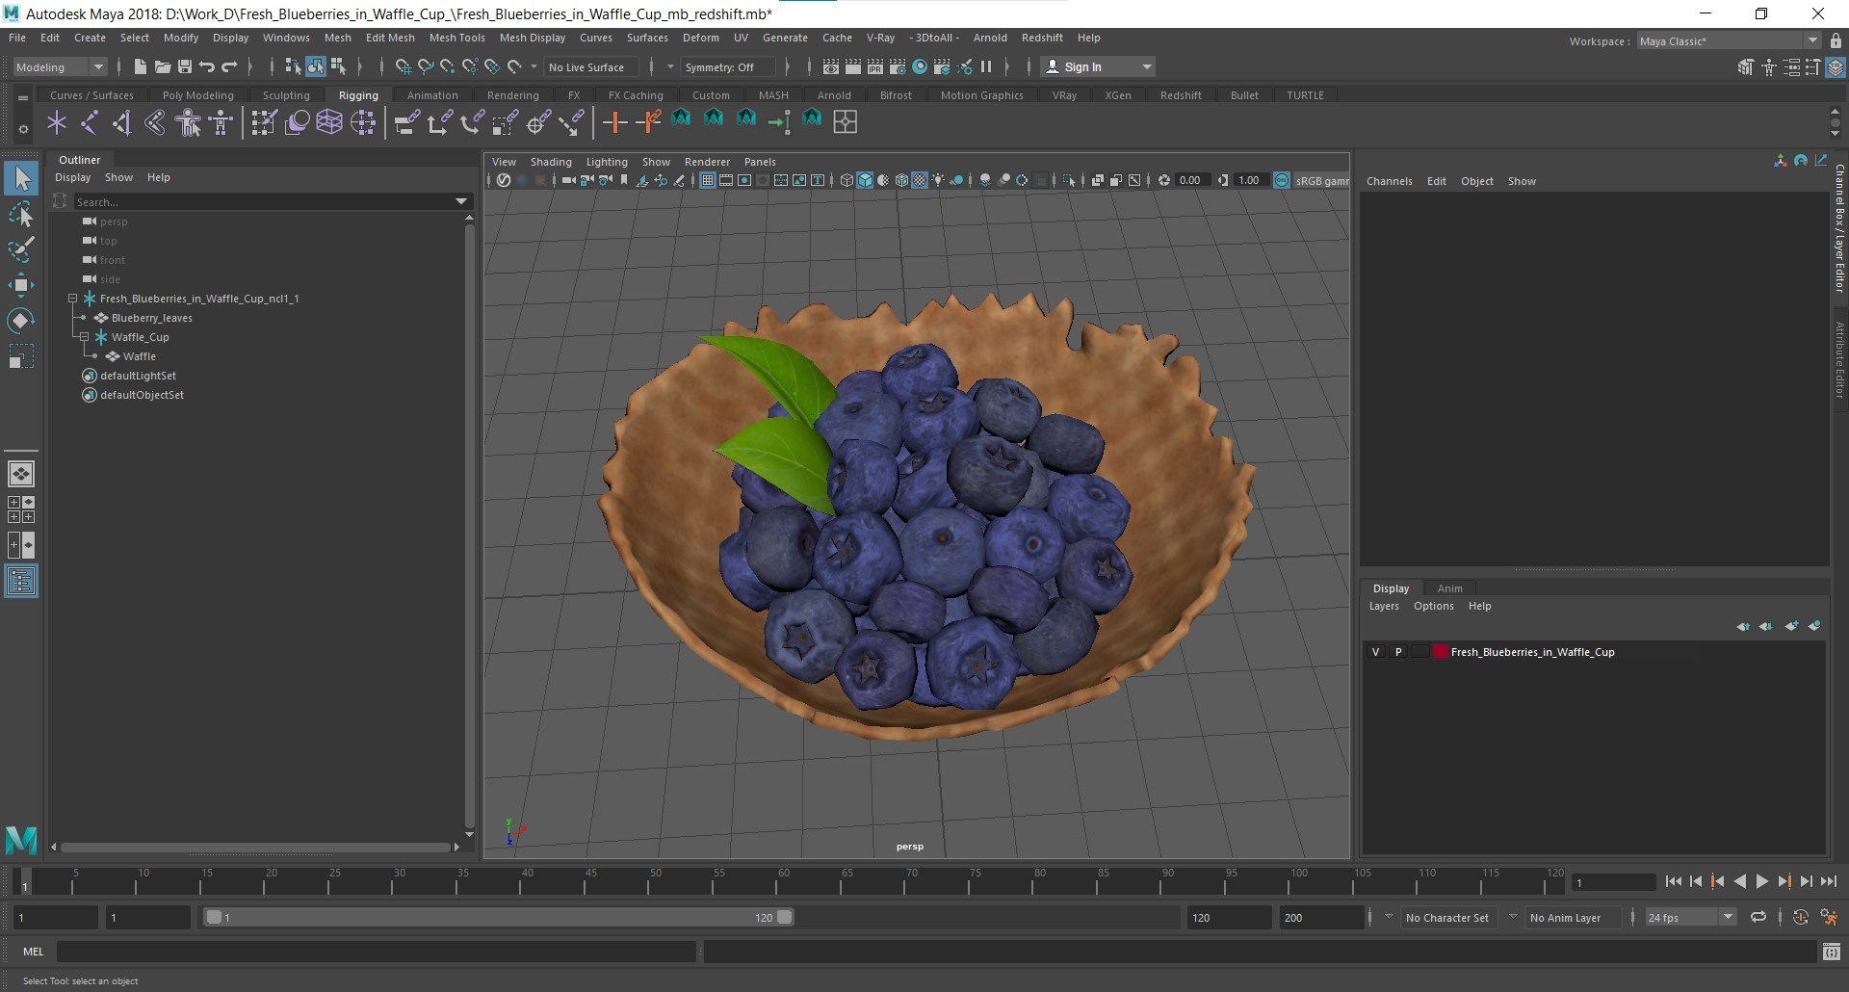Click the Outliner horizontal scrollbar
Image resolution: width=1849 pixels, height=992 pixels.
(x=255, y=848)
